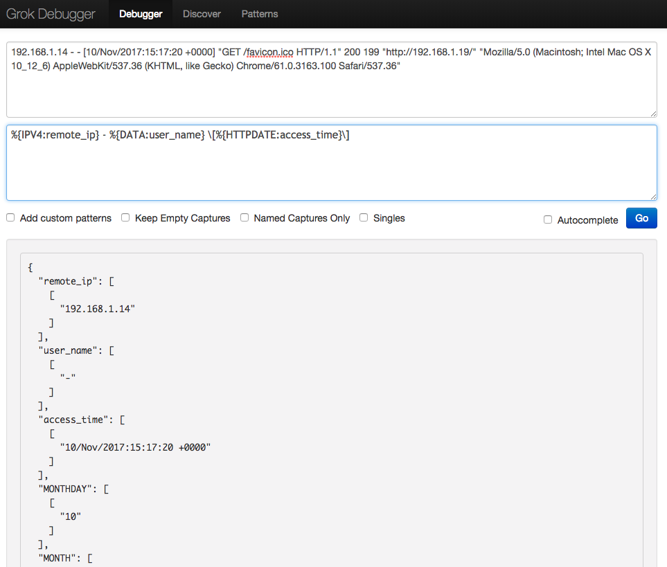Select the "10/Nov/2017:15:17:20 +0000" output value
This screenshot has width=667, height=567.
point(135,447)
